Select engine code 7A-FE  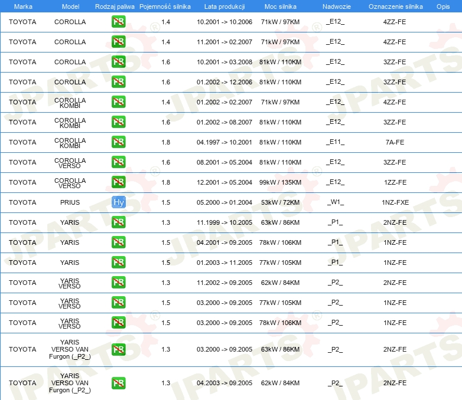395,142
